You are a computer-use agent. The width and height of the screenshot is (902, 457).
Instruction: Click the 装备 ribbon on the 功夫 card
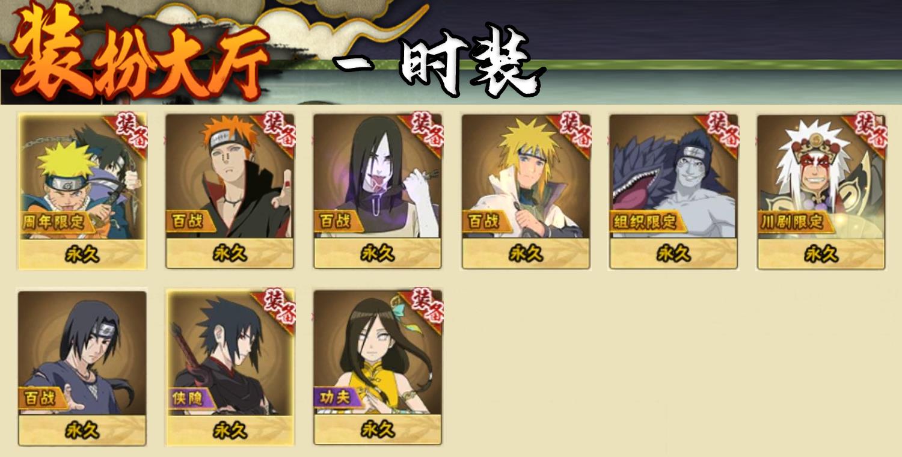click(x=424, y=308)
